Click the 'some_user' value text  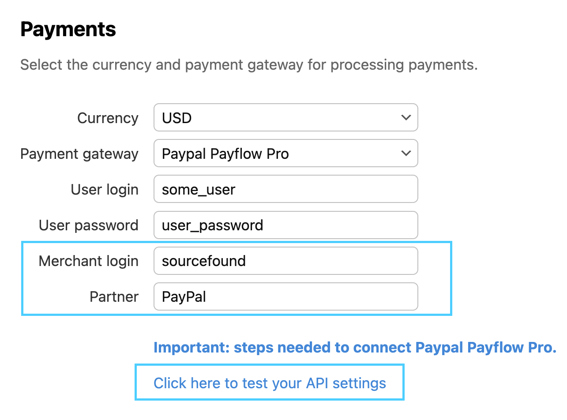pos(199,190)
